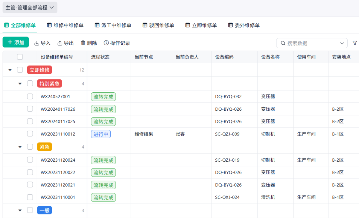359x218 pixels.
Task: Click into the 搜索数据 search field
Action: click(x=311, y=43)
